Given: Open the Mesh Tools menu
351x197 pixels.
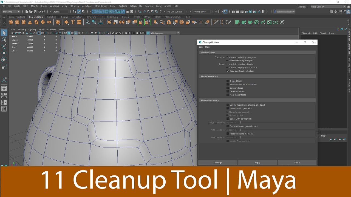Looking at the screenshot, I should tap(87, 6).
